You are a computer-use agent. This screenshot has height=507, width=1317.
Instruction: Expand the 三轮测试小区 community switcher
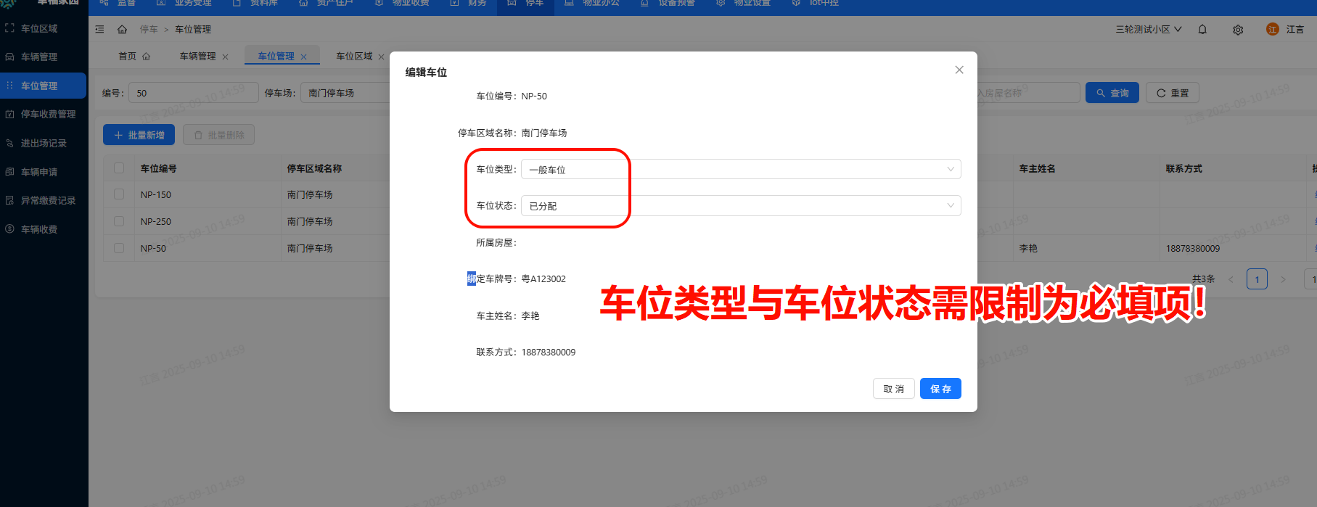tap(1149, 29)
